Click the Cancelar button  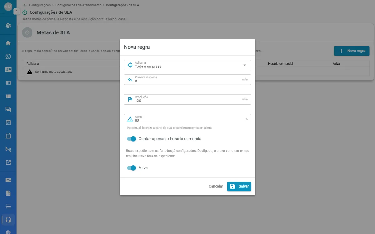[216, 186]
